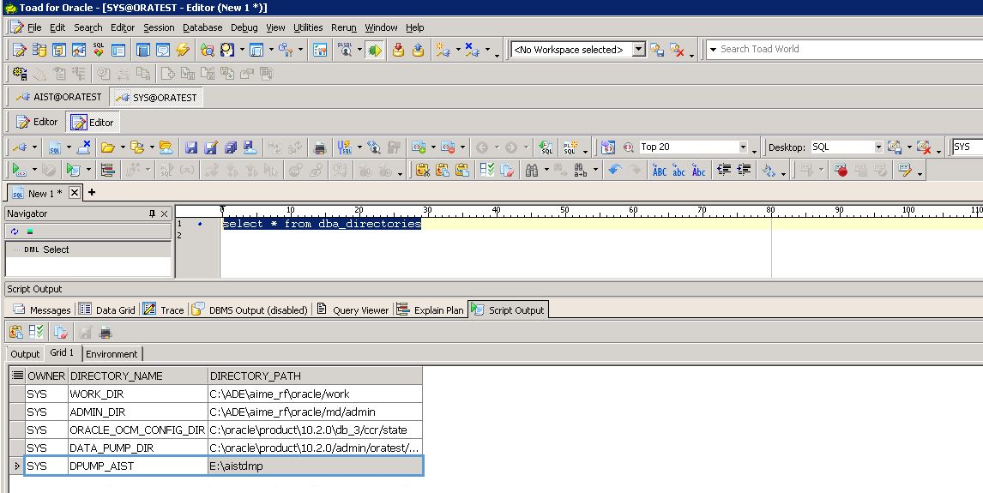
Task: Open the Database menu
Action: [x=202, y=27]
